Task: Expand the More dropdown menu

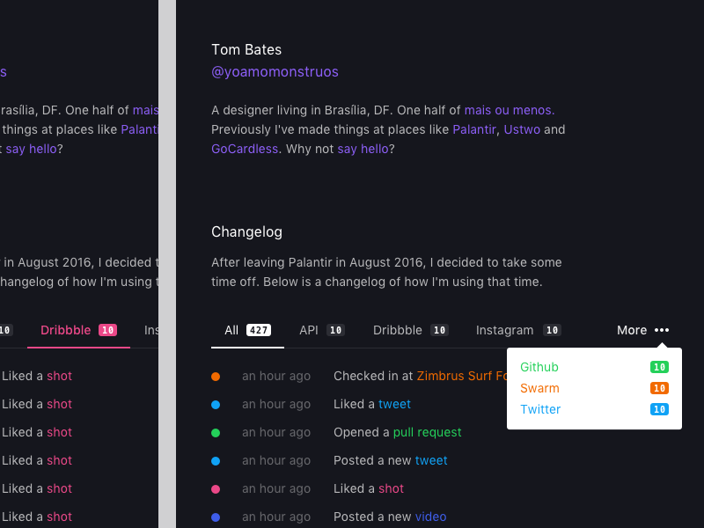Action: pos(633,330)
